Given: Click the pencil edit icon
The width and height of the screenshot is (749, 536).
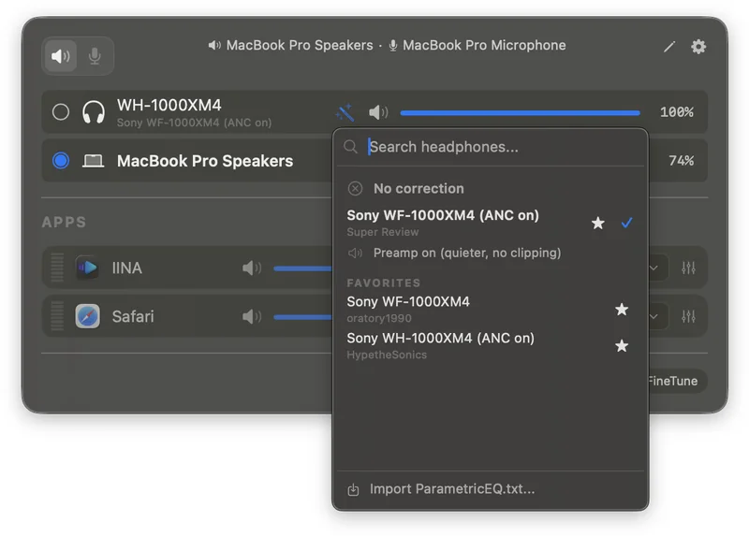Looking at the screenshot, I should (x=669, y=46).
